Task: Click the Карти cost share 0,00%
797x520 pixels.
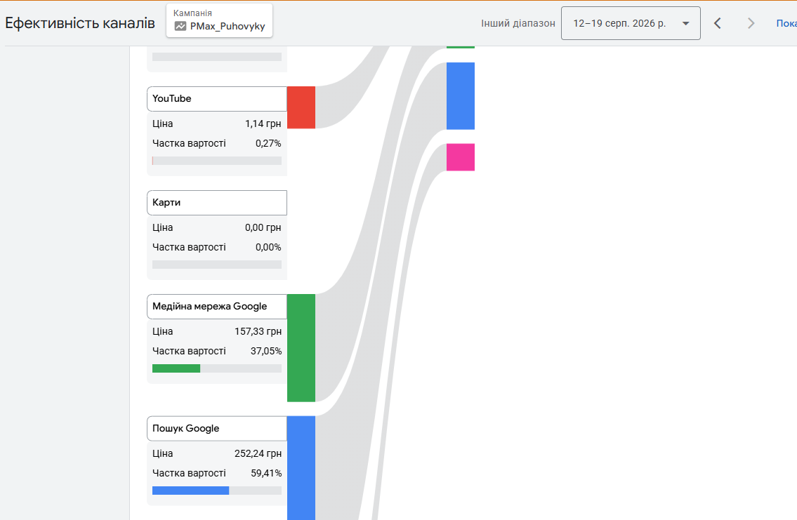Action: (268, 247)
